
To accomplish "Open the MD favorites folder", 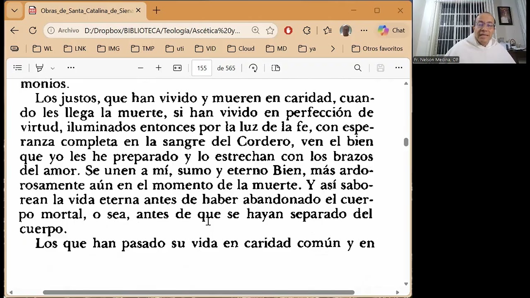I will (x=276, y=49).
